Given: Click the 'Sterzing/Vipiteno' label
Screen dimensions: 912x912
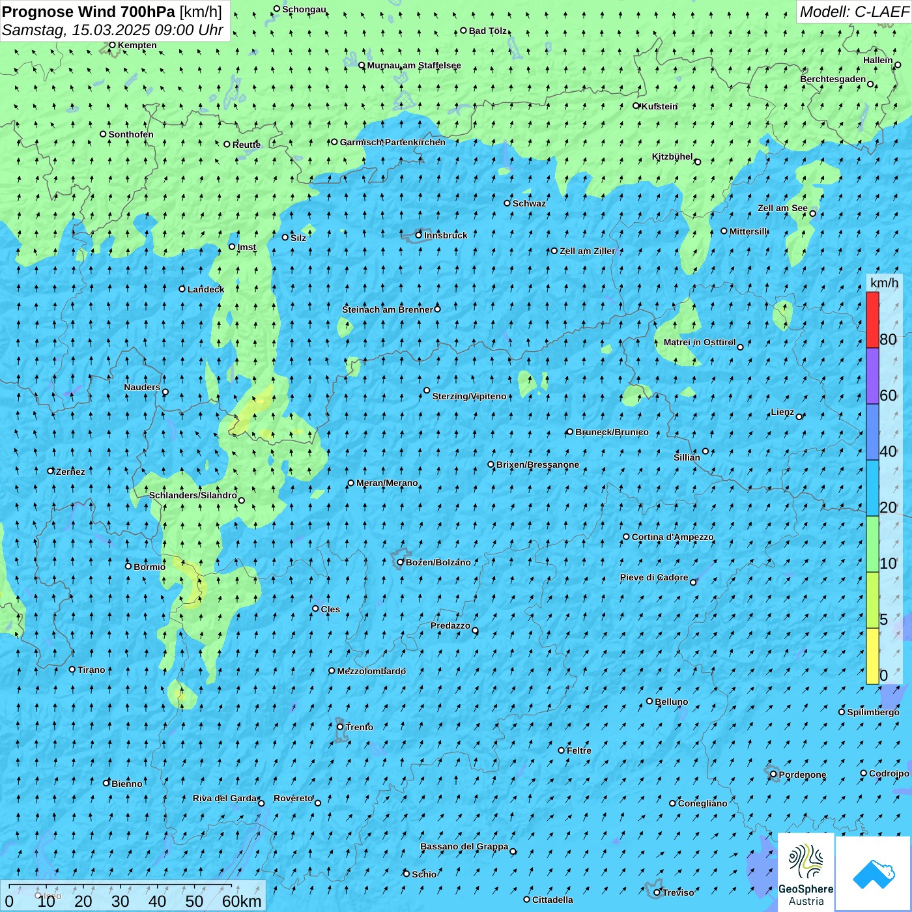Looking at the screenshot, I should [x=469, y=396].
